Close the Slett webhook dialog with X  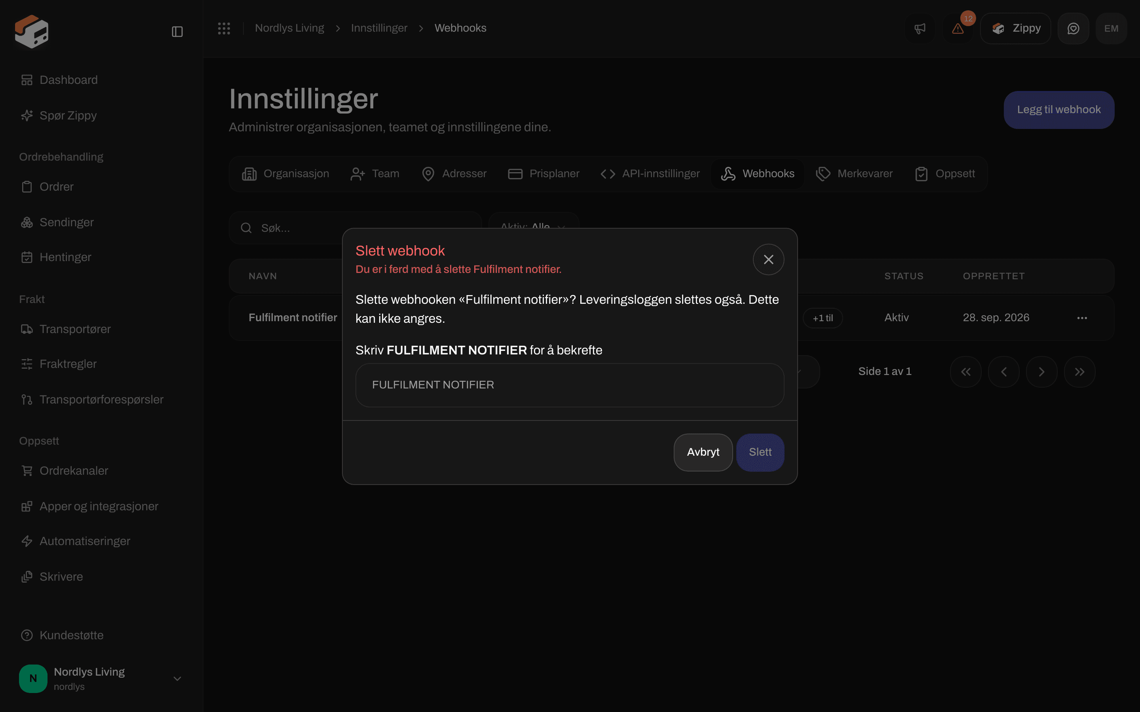[768, 259]
